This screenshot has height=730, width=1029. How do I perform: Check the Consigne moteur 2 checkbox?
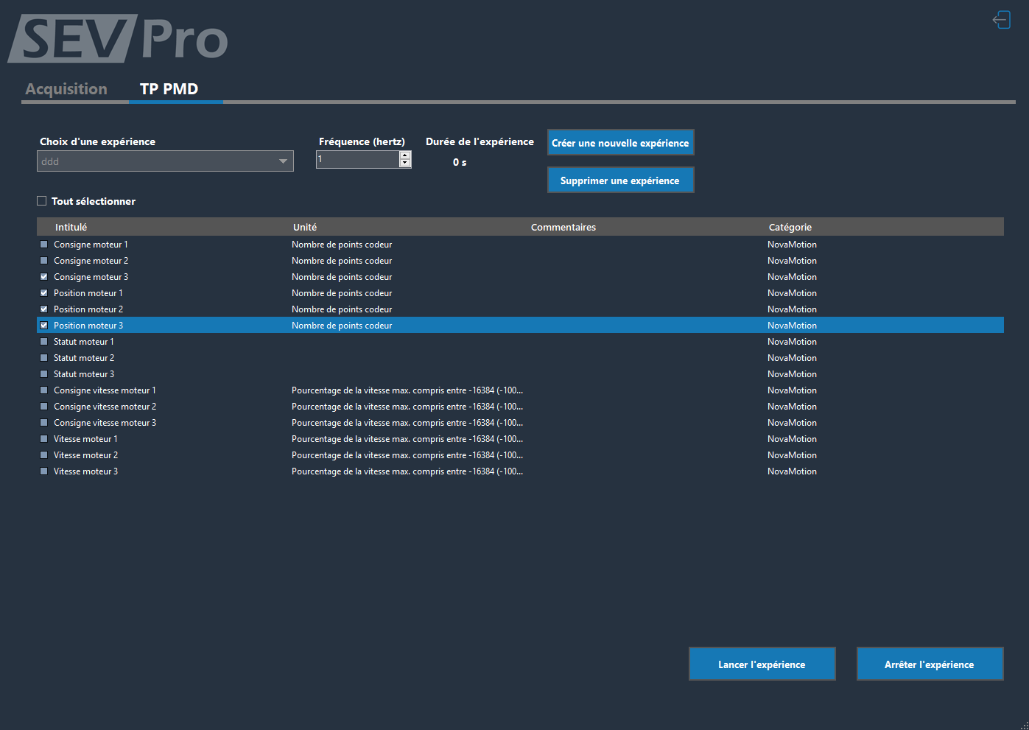click(x=43, y=261)
